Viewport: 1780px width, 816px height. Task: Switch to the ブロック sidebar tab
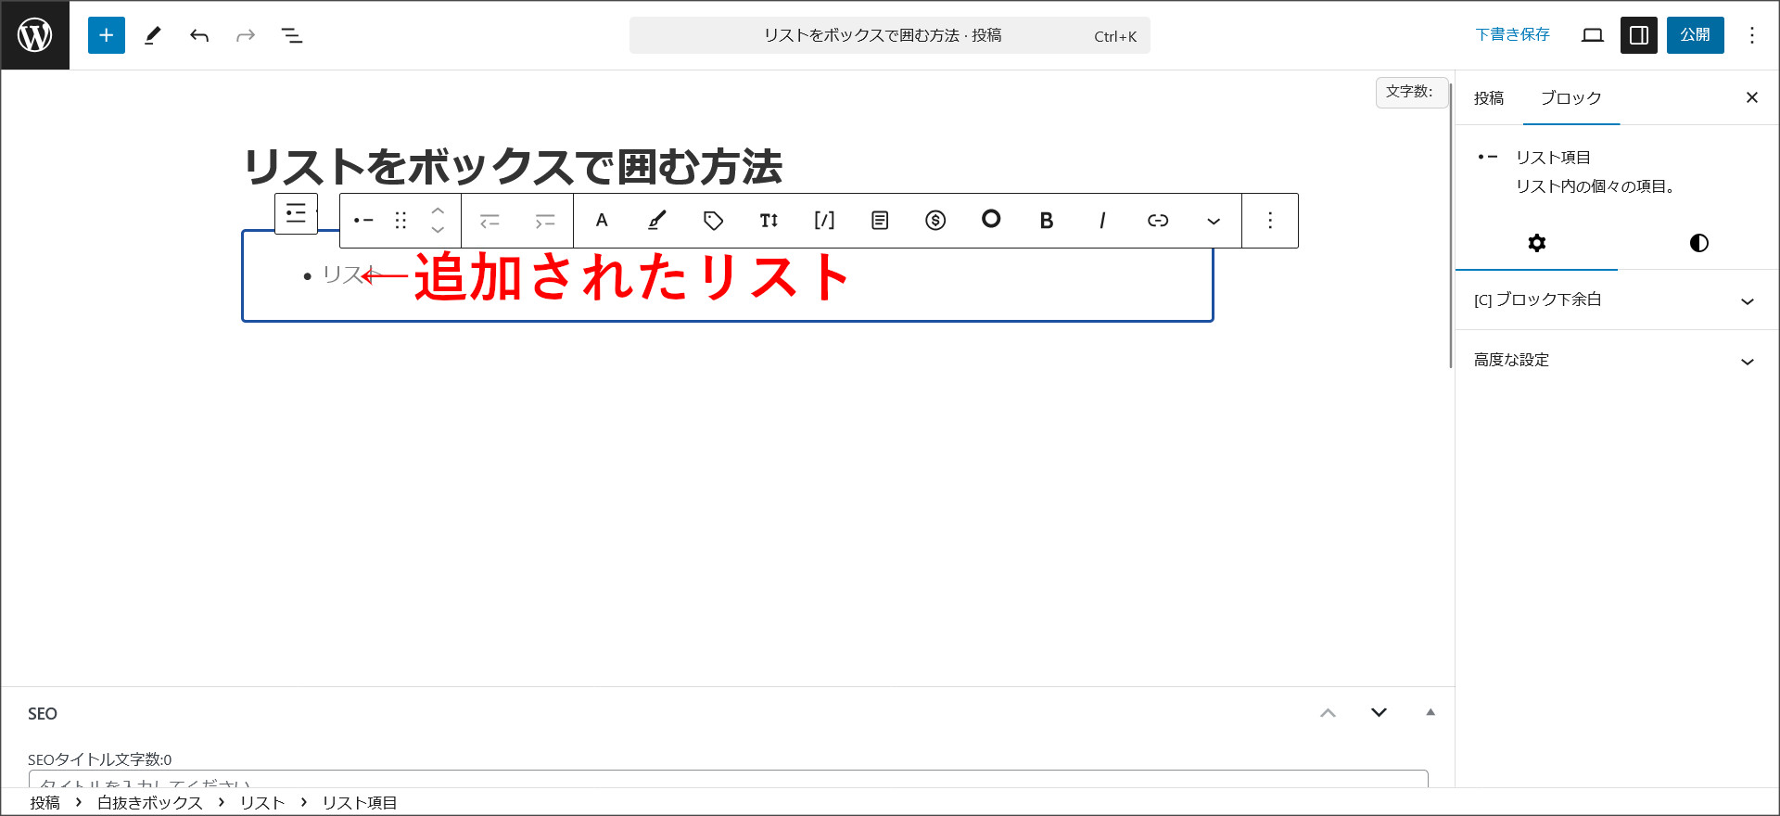click(x=1571, y=98)
